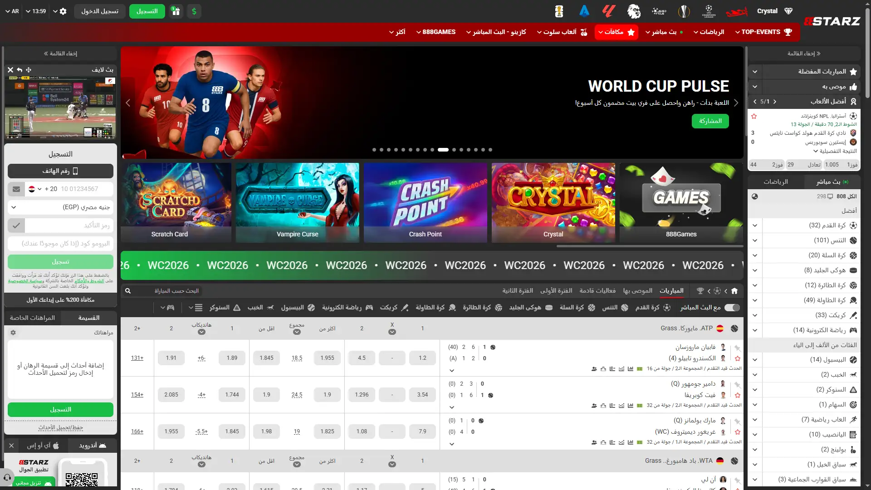
Task: Expand النتيجة التفصيلية detailed score
Action: 835,151
